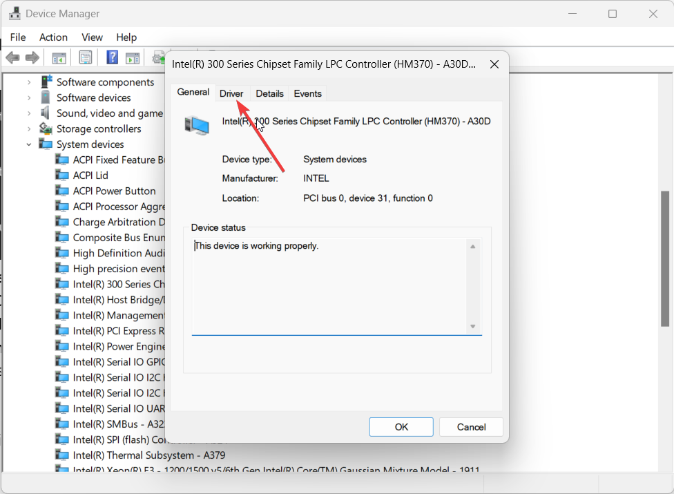Image resolution: width=674 pixels, height=494 pixels.
Task: Click the System devices folder icon
Action: [46, 144]
